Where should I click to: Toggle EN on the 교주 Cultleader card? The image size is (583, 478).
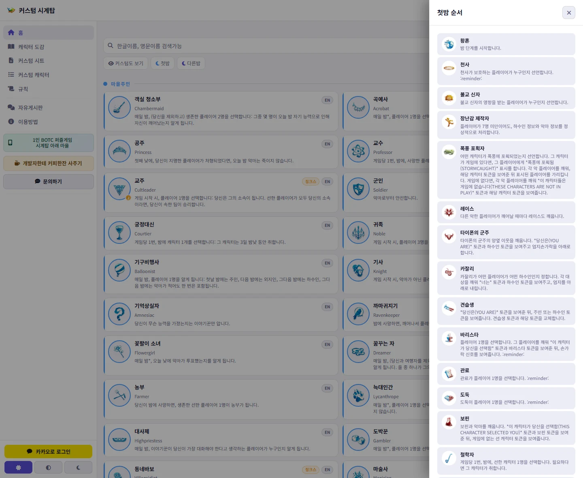click(327, 181)
